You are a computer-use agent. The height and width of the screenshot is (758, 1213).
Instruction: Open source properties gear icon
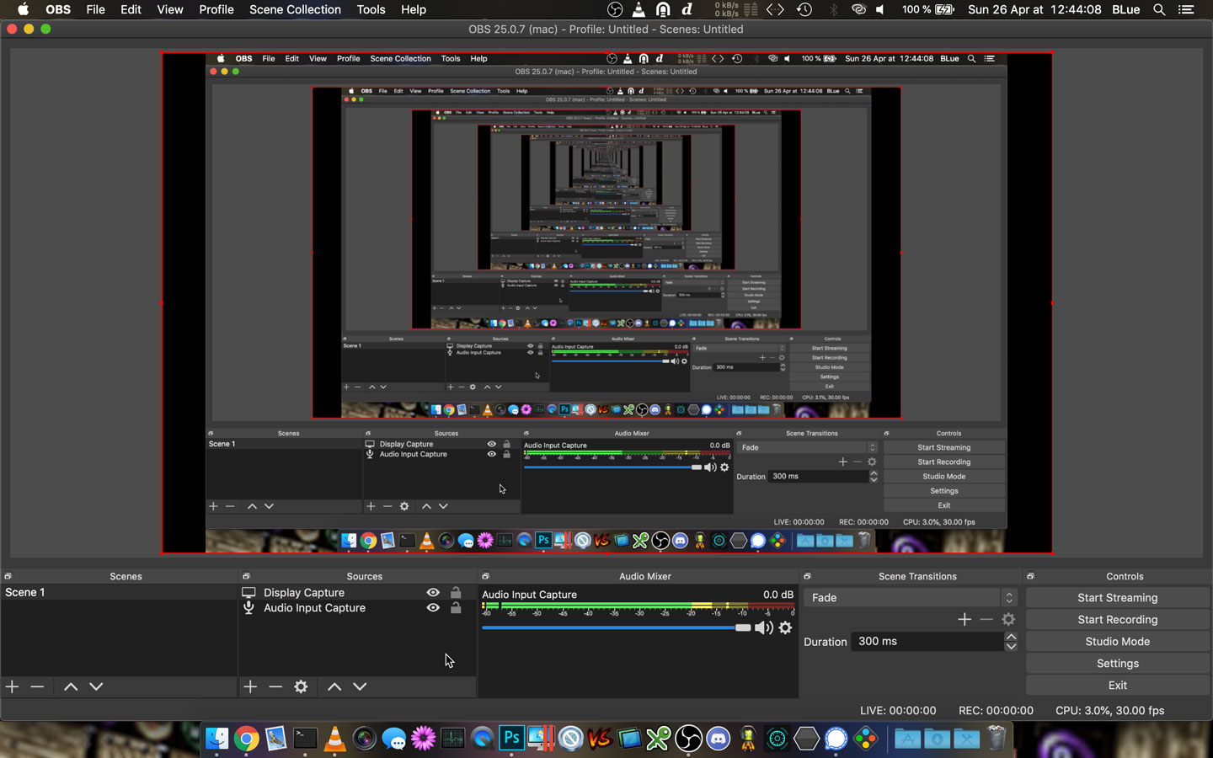[301, 686]
